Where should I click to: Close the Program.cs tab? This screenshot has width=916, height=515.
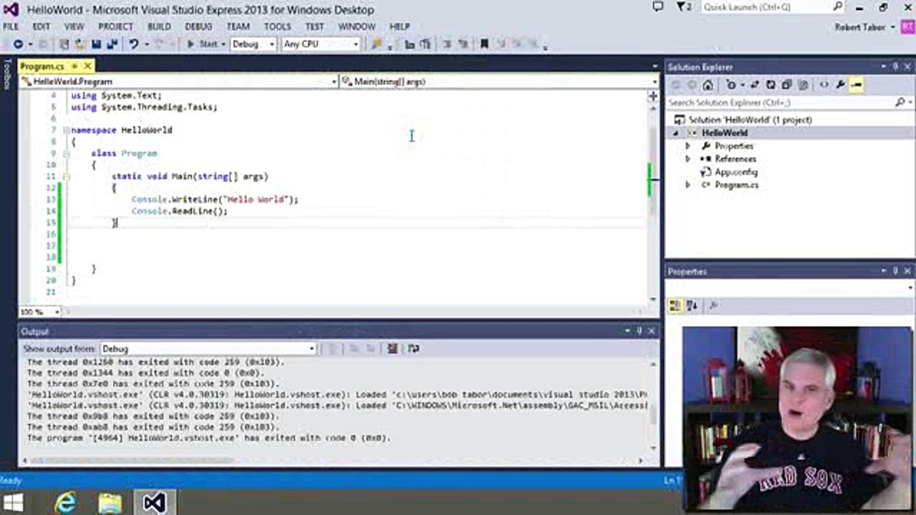(88, 66)
